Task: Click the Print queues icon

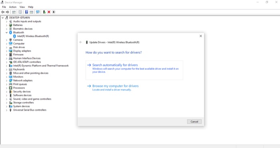Action: pos(10,84)
